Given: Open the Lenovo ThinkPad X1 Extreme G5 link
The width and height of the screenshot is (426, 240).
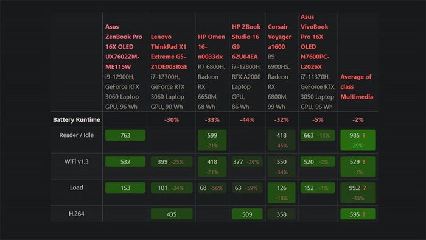Looking at the screenshot, I should 169,52.
